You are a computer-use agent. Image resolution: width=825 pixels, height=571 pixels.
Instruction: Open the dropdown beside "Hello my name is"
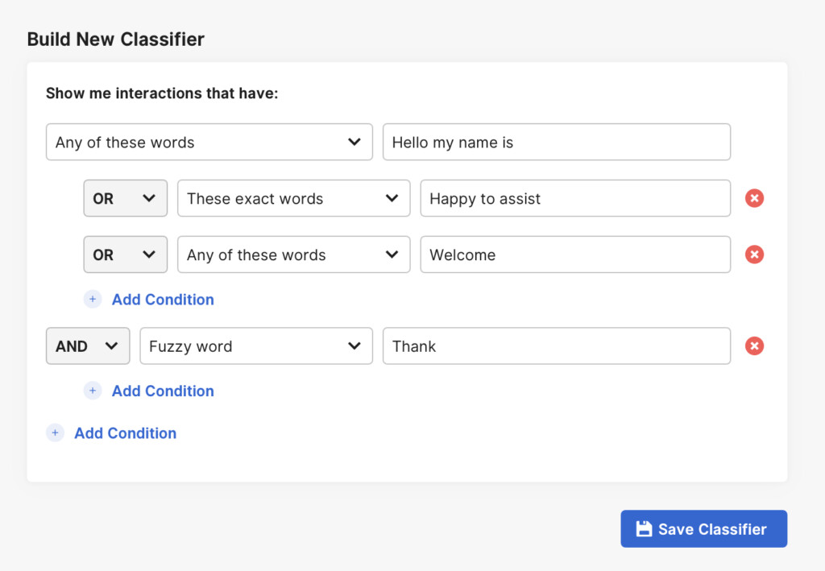click(209, 142)
